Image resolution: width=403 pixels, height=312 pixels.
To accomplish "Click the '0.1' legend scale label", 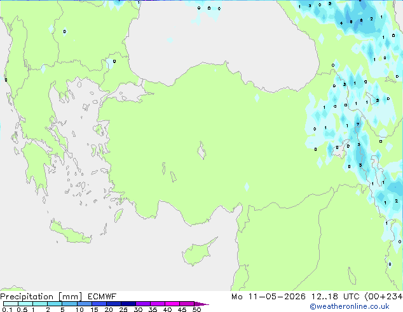I will tap(7, 309).
